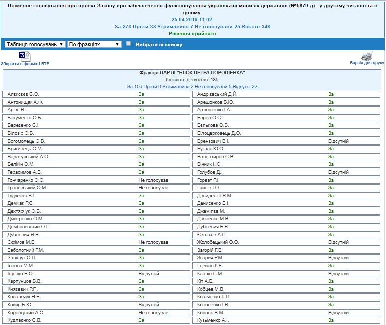The image size is (386, 325).
Task: Select deputy name 'Гончаренко О.О.'
Action: coord(26,180)
